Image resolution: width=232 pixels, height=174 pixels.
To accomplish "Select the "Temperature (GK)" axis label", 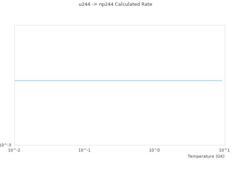I will (206, 156).
